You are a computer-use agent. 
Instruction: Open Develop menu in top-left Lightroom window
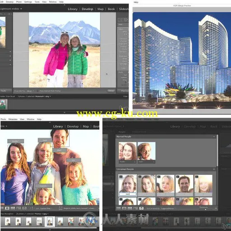(9, 2)
